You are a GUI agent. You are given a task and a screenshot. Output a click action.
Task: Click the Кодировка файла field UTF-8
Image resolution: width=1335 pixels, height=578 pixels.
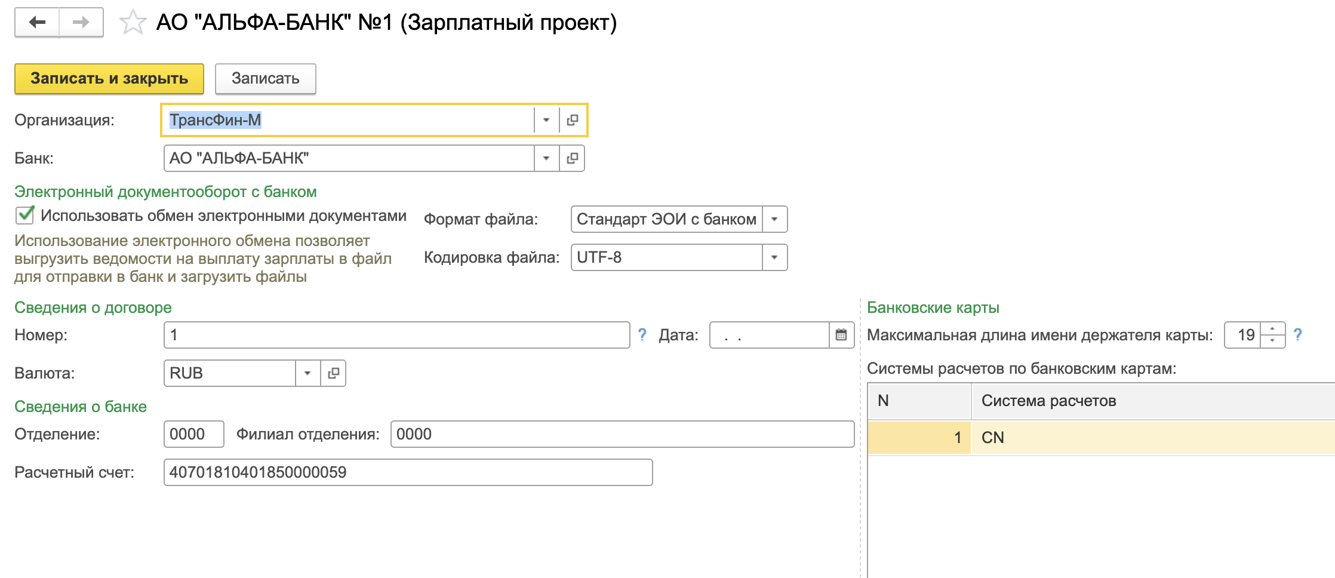pyautogui.click(x=666, y=257)
